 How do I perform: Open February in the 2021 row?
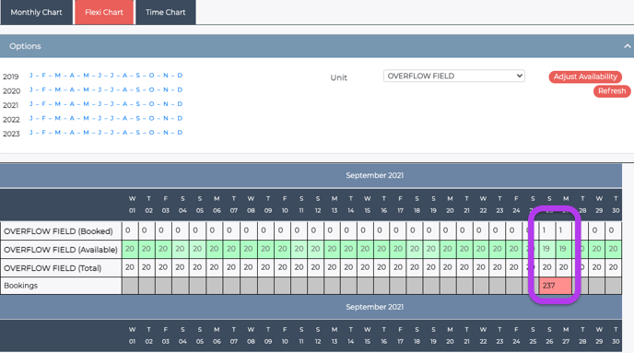click(x=43, y=104)
